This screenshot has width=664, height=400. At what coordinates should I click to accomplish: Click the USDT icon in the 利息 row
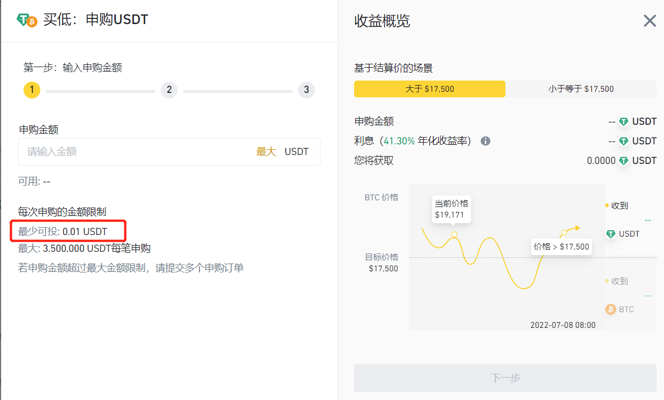pos(624,141)
